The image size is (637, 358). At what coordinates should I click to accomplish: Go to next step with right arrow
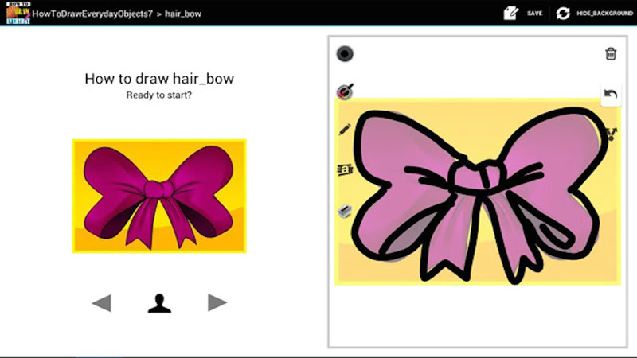click(x=217, y=302)
